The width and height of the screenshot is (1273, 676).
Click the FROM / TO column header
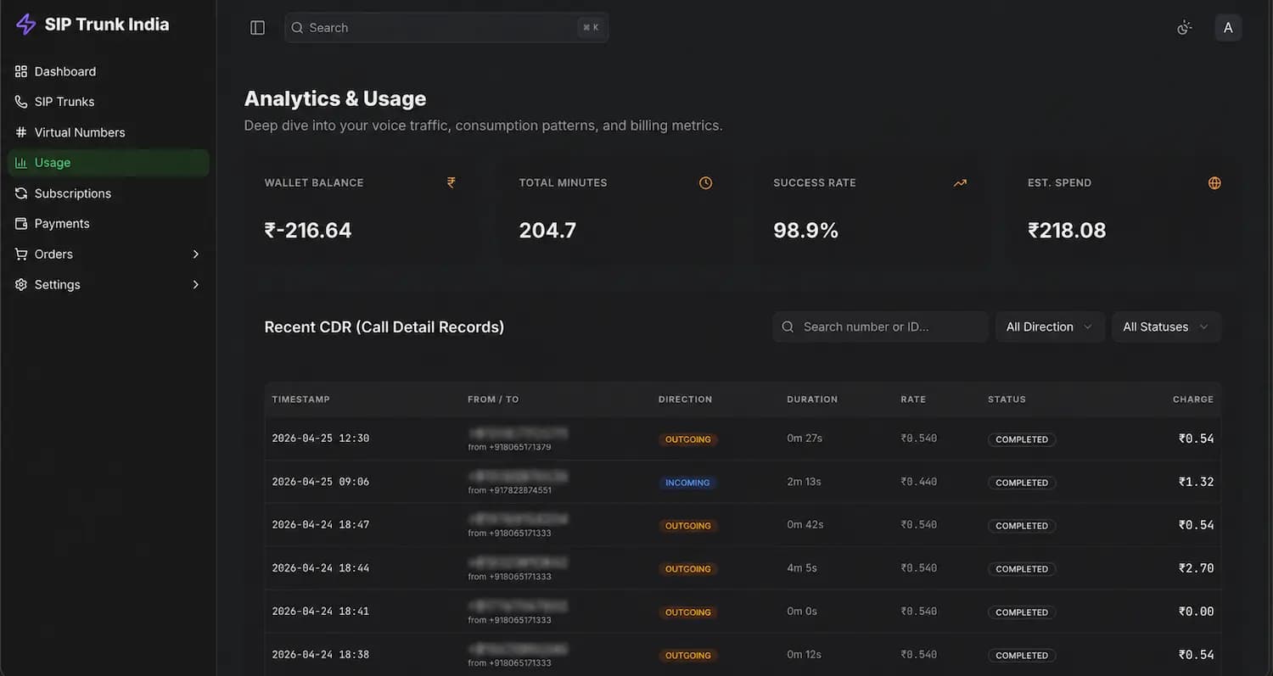click(x=493, y=399)
